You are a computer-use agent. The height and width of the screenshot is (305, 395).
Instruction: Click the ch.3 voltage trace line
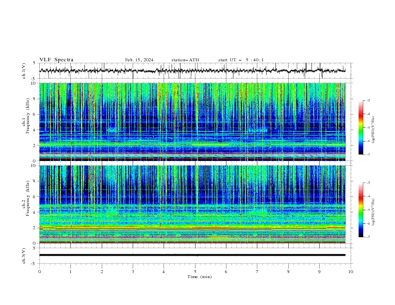coord(192,255)
